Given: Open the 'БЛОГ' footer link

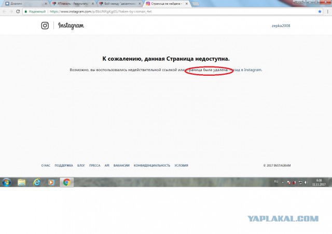Looking at the screenshot, I should [x=81, y=166].
